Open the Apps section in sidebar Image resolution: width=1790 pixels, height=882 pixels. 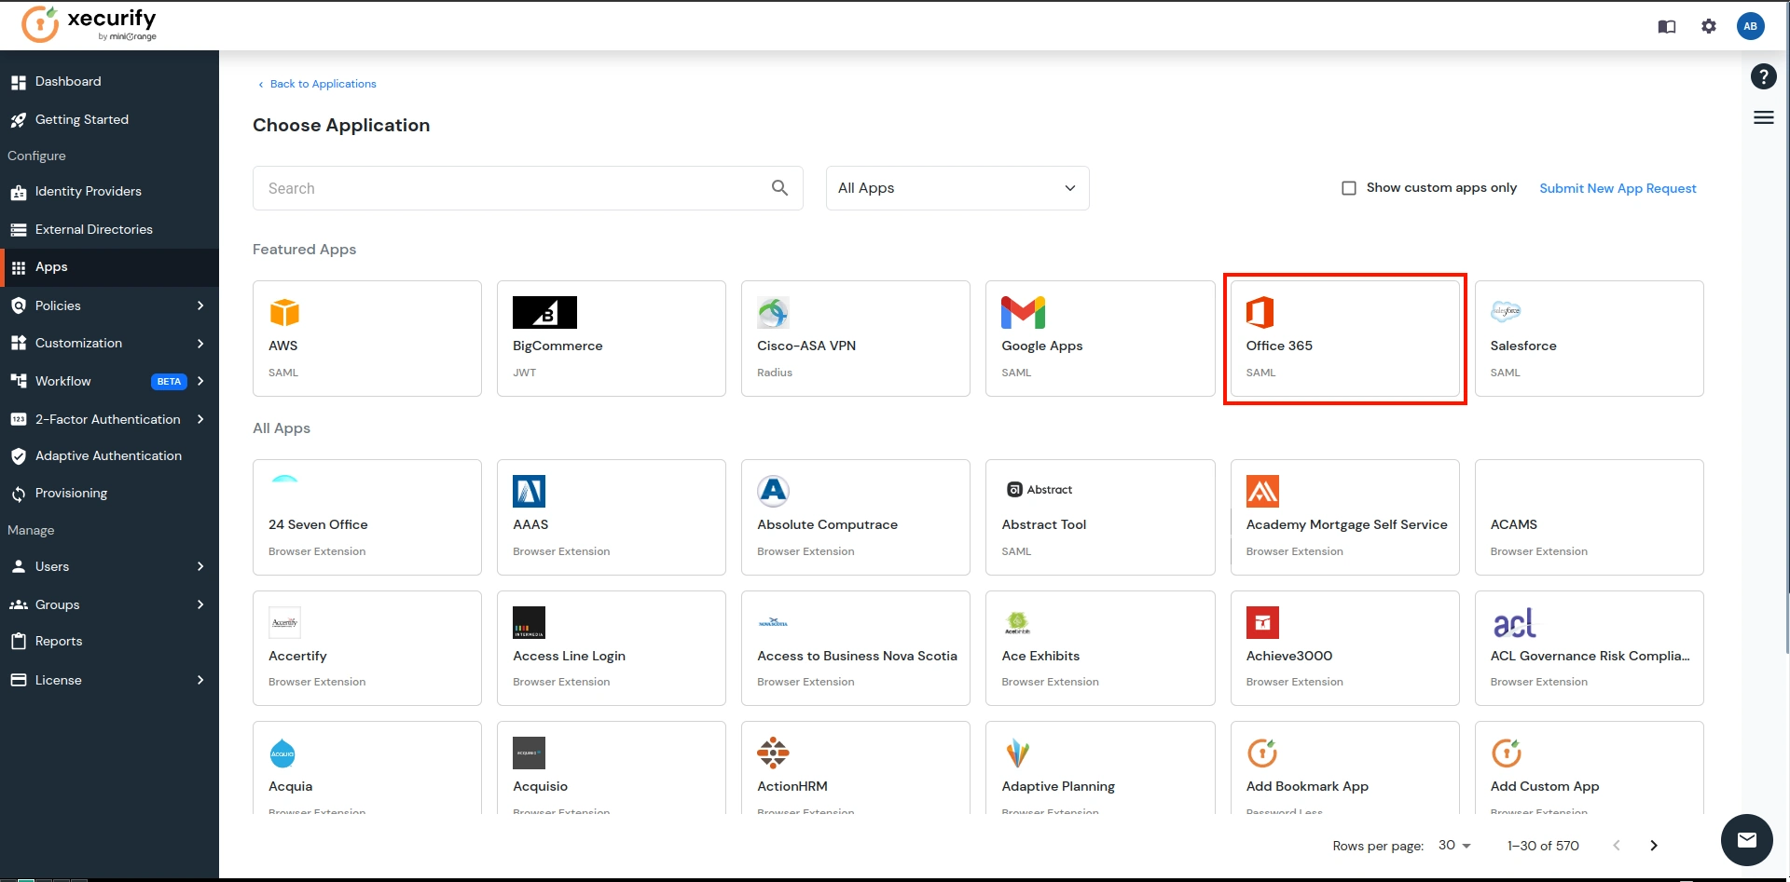(x=18, y=267)
